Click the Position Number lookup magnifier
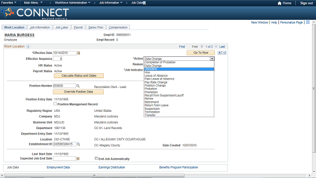Viewport: 316px width, 178px height. 78,86
